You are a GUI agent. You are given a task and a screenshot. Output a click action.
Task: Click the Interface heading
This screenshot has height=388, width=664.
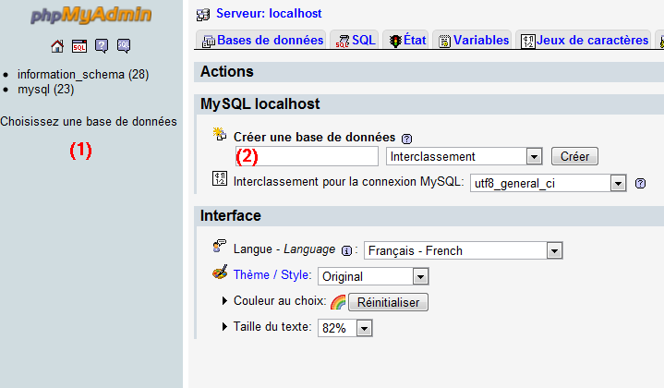231,215
